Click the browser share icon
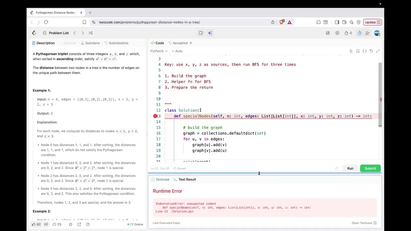Viewport: 411px width, 231px height. pos(273,22)
